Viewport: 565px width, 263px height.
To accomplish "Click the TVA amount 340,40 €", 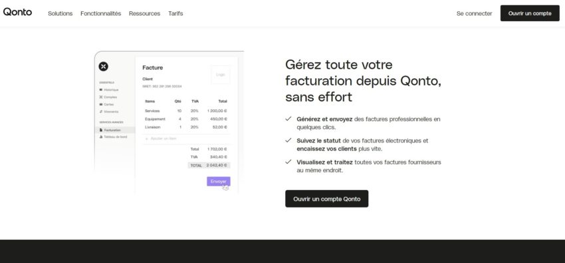I will point(219,157).
